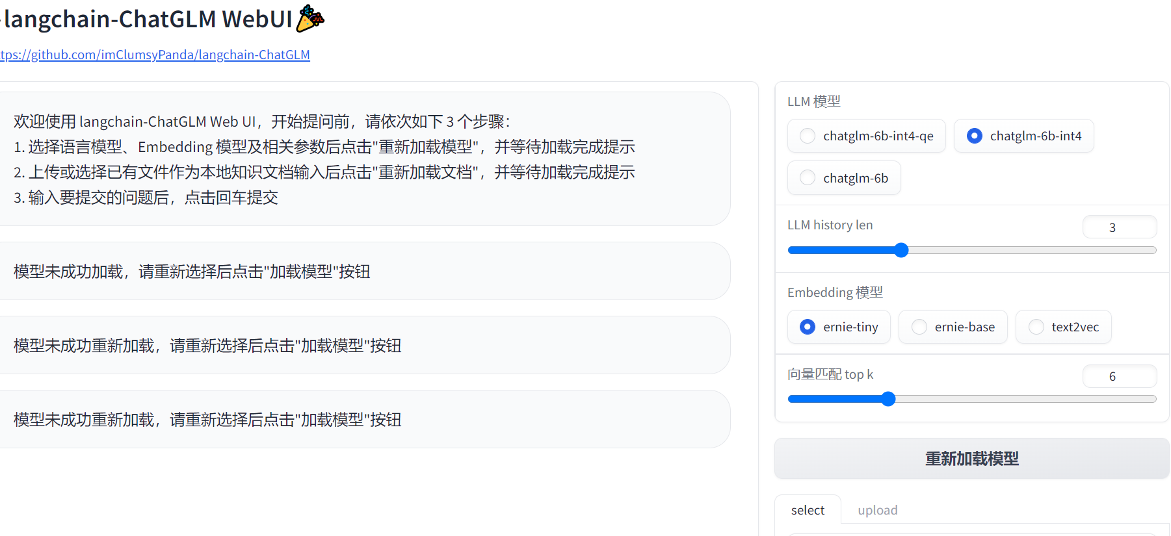Click the 向量匹配 top k slider handle
Viewport: 1171px width, 536px height.
click(x=888, y=399)
